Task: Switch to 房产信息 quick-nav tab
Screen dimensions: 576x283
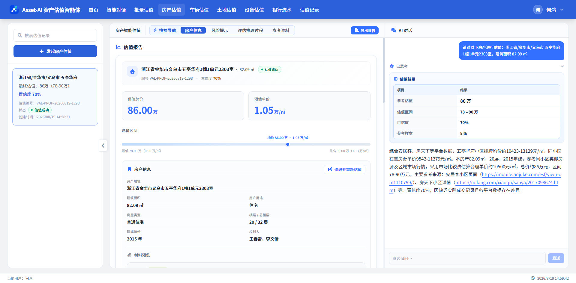Action: pos(193,30)
